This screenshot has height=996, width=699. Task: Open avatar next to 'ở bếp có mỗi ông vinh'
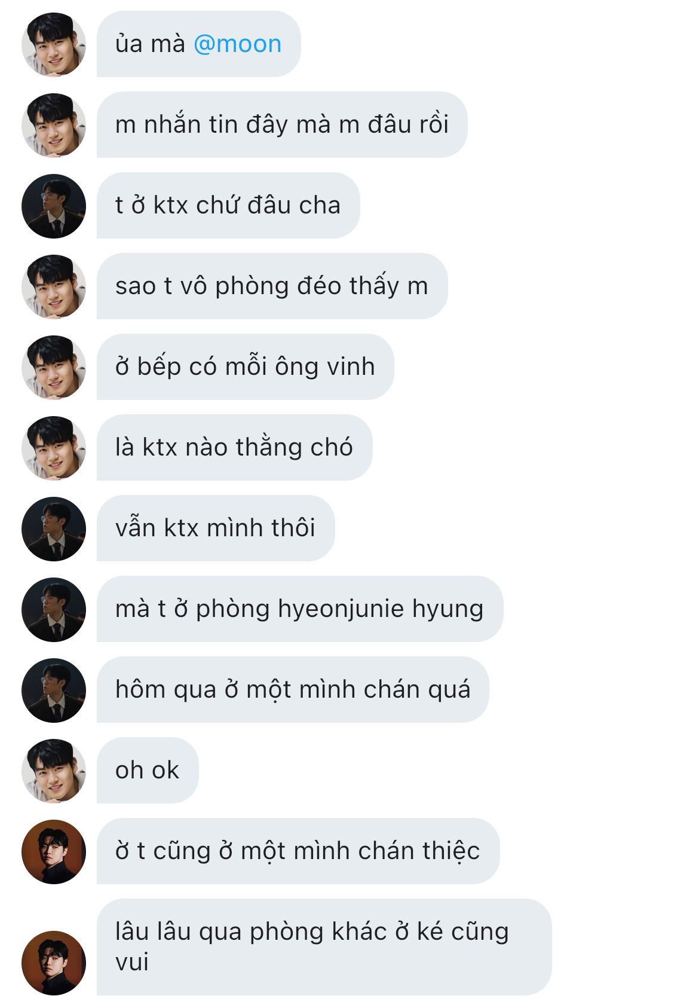[54, 368]
